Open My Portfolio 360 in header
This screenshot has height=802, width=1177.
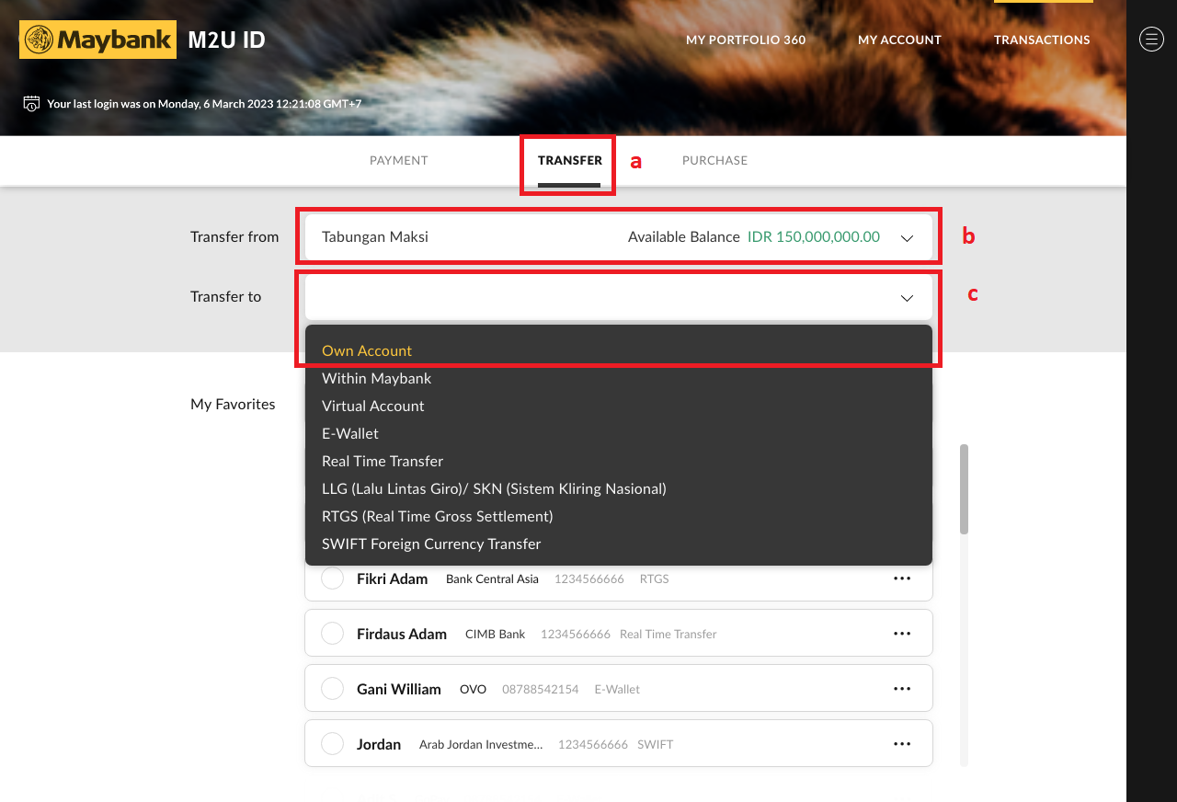(x=746, y=40)
